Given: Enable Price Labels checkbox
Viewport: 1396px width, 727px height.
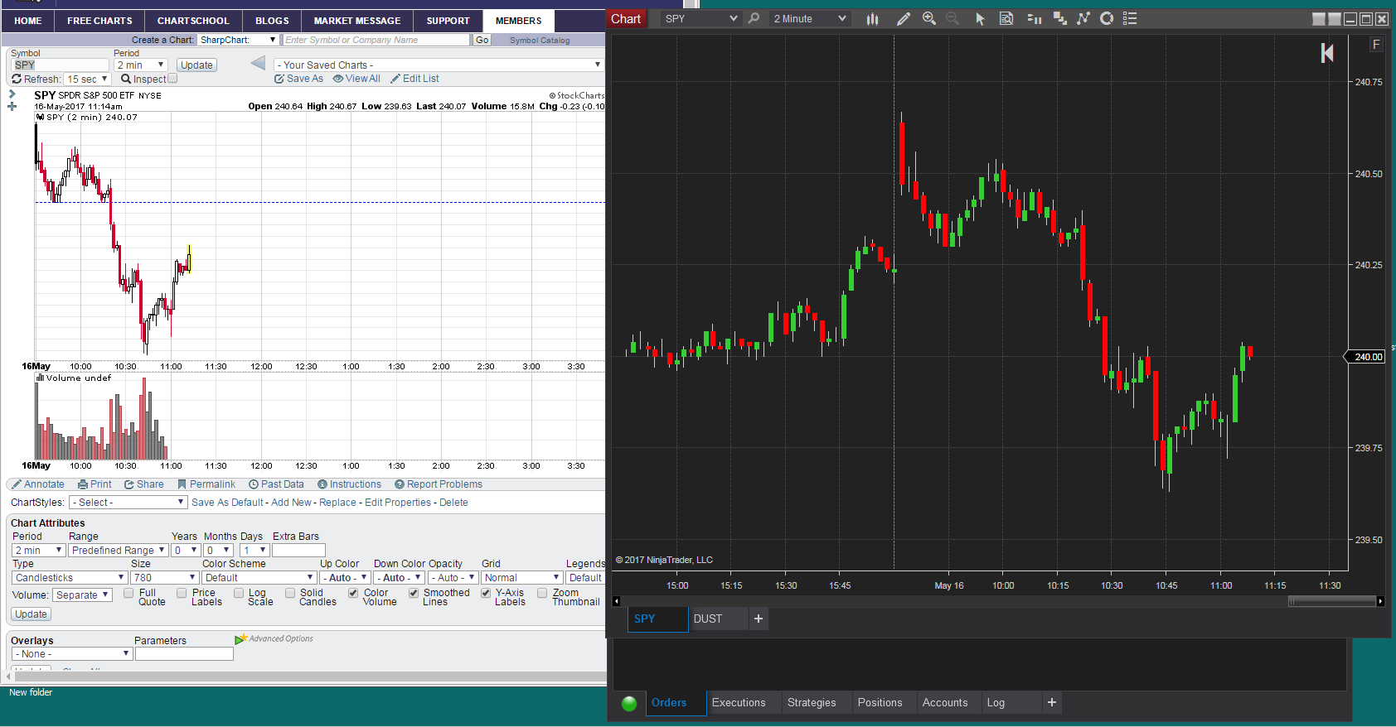Looking at the screenshot, I should pos(182,593).
